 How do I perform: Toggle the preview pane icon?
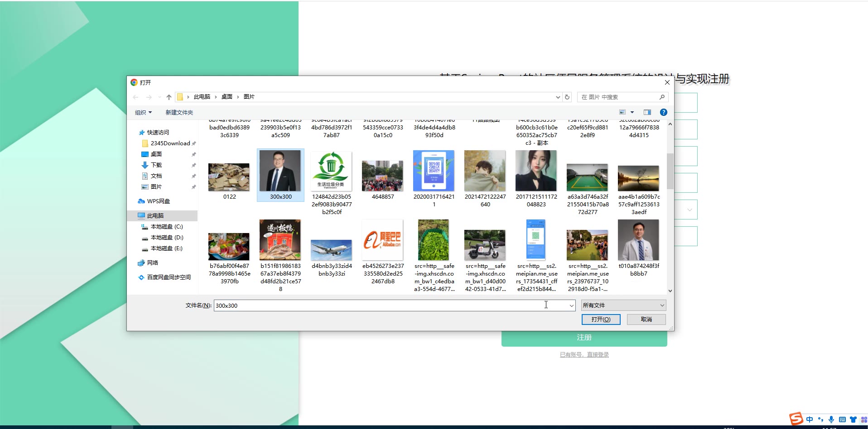(x=647, y=112)
